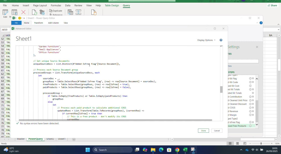This screenshot has height=154, width=281.
Task: Open settings gear for COGS step
Action: pyautogui.click(x=253, y=108)
